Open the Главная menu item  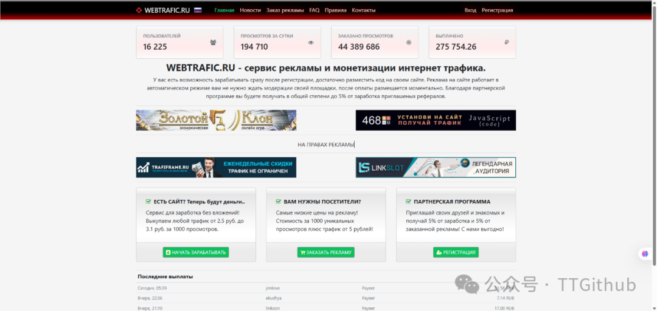coord(224,10)
